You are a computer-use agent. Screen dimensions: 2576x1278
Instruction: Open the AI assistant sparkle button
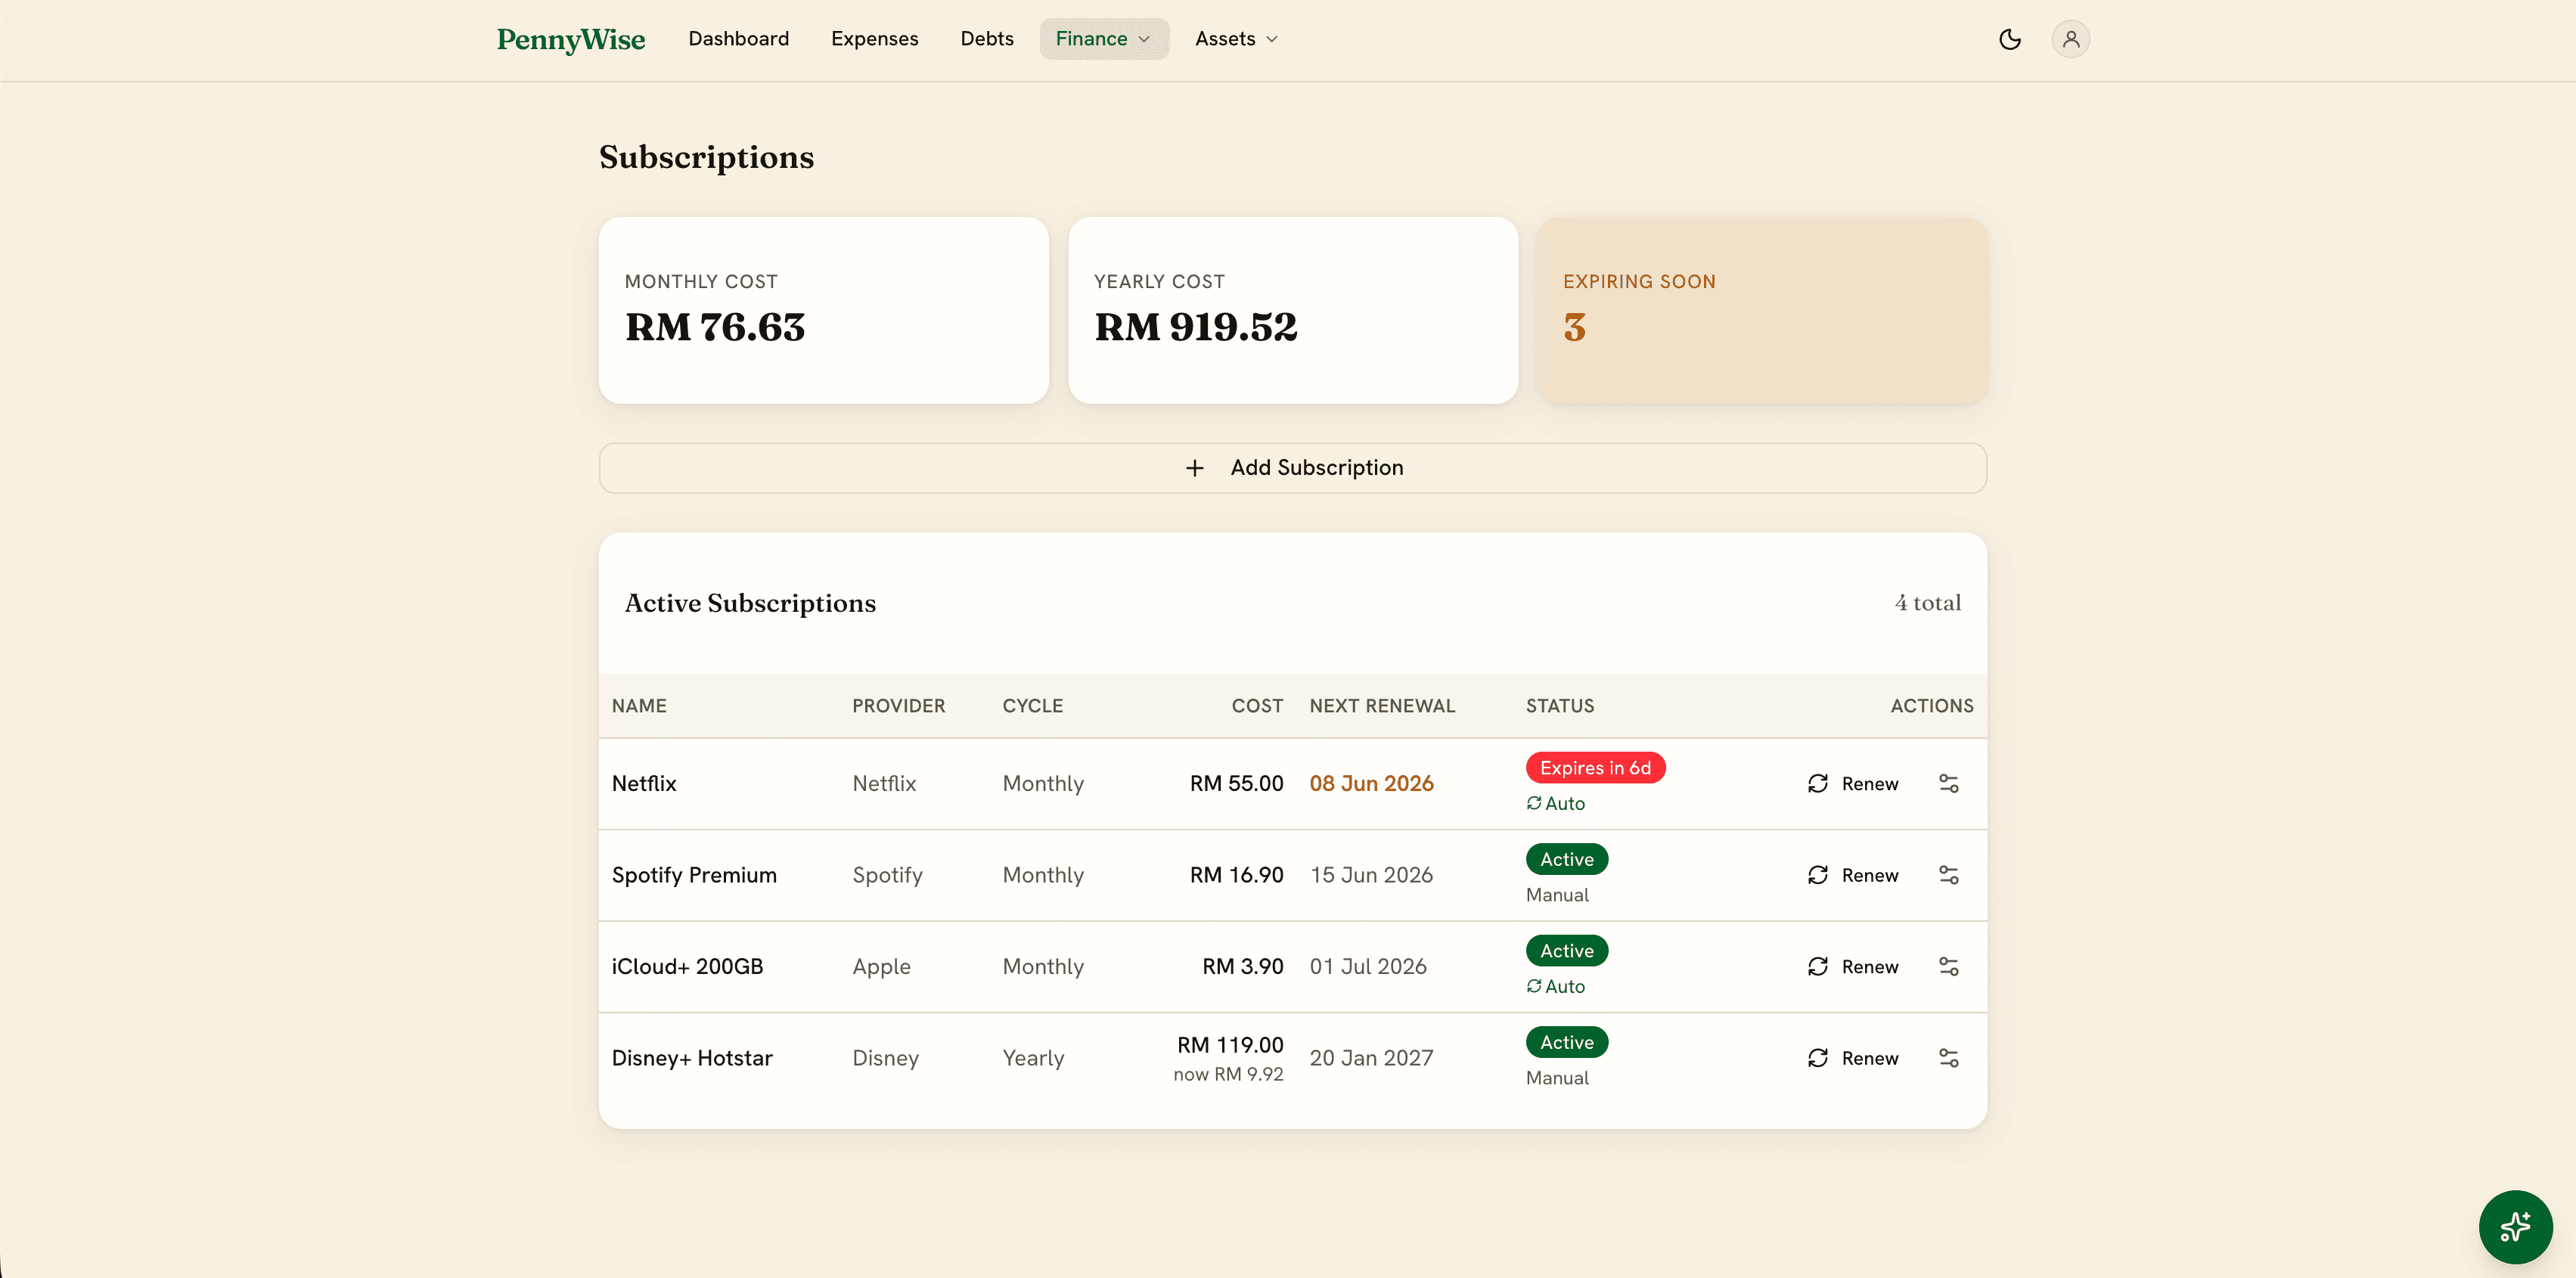coord(2515,1226)
